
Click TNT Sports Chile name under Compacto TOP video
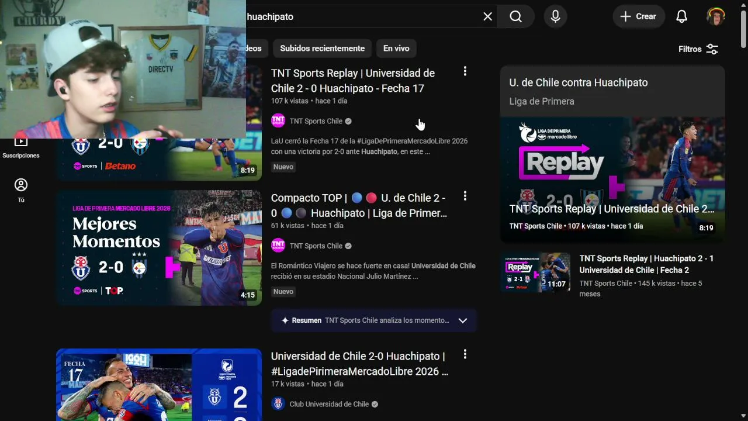[x=316, y=246]
